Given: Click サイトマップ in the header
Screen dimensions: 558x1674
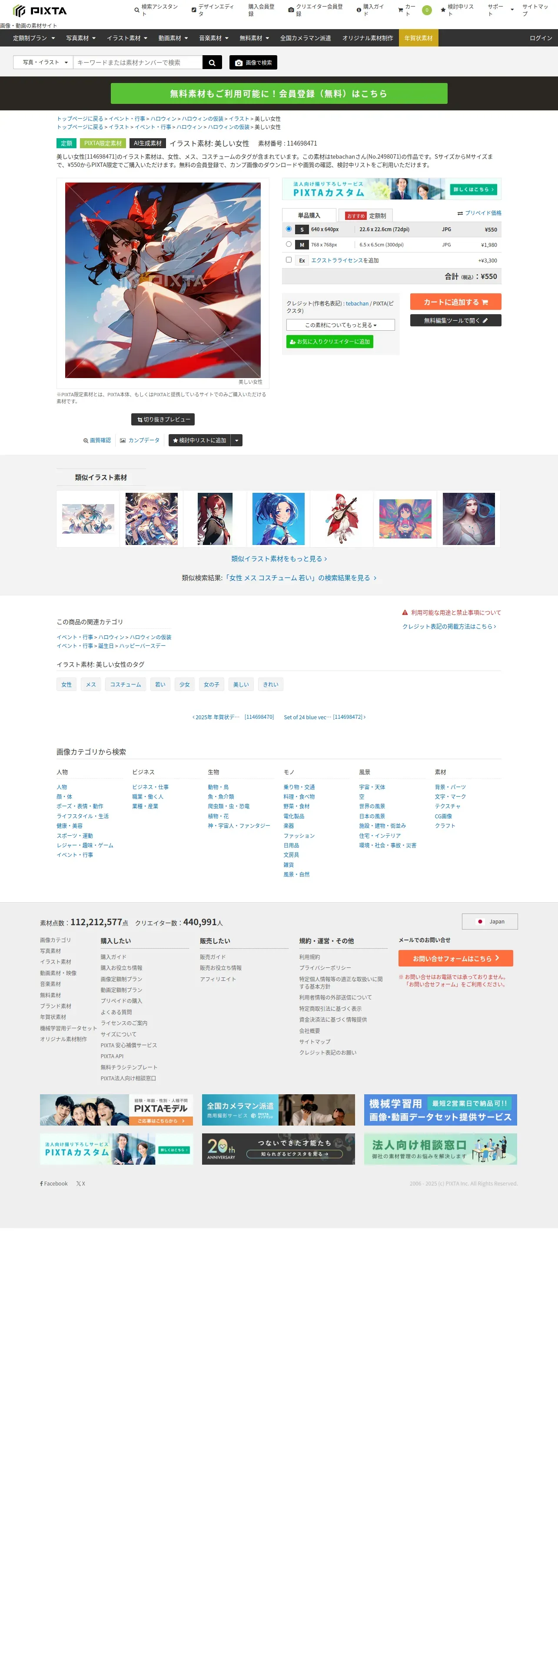Looking at the screenshot, I should (536, 10).
